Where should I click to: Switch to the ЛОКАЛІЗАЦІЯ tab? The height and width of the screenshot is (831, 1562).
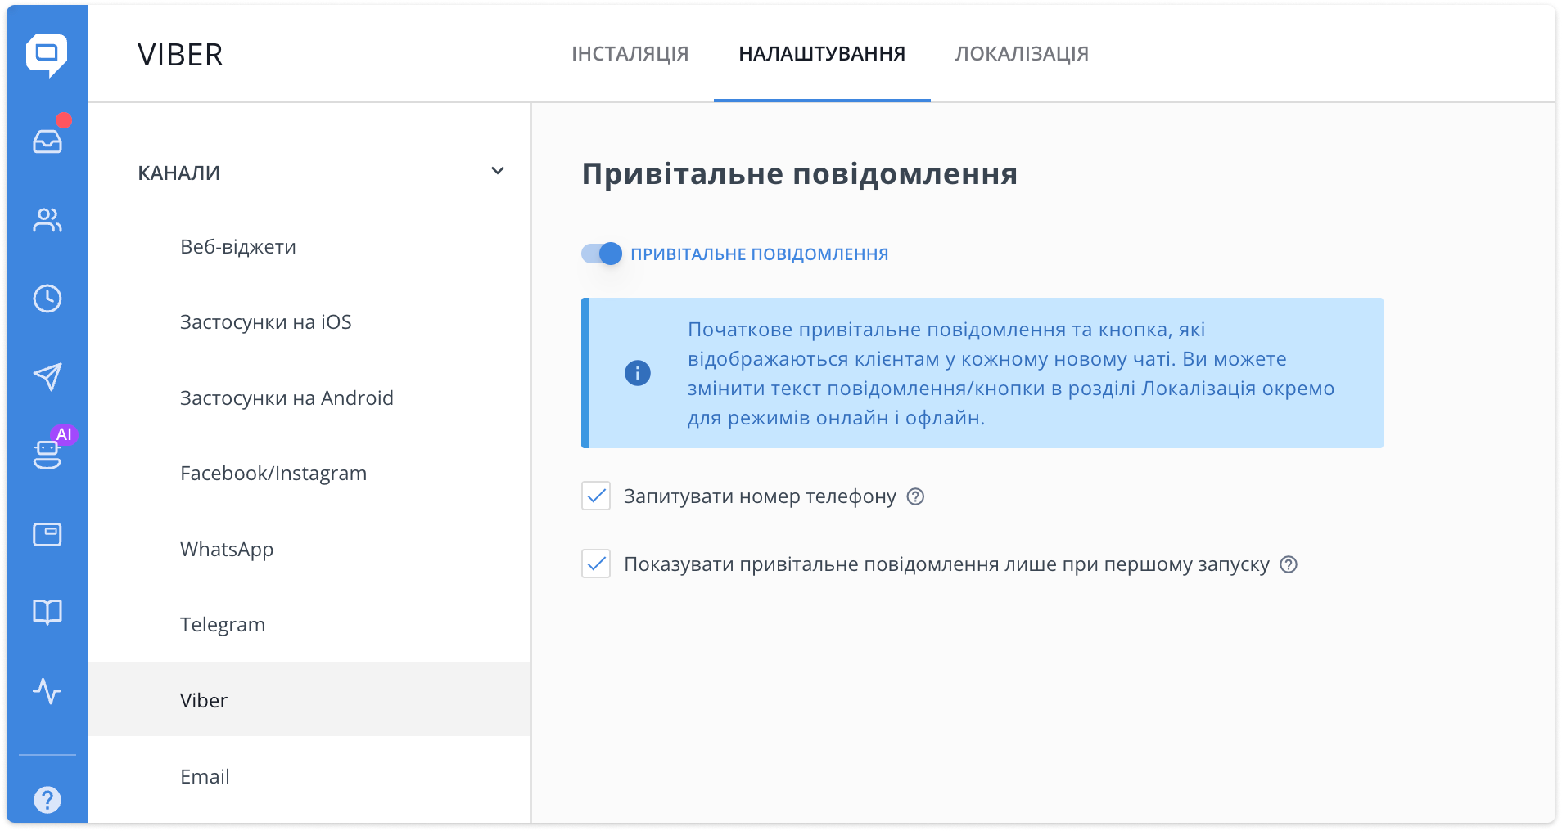coord(1020,53)
